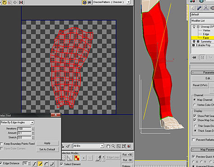The width and height of the screenshot is (214, 167).
Task: Click the Mirror tool icon
Action: click(x=21, y=2)
